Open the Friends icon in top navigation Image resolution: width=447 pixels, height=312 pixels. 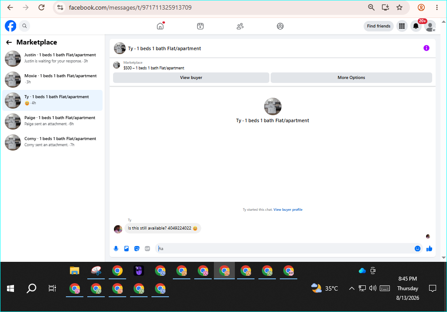click(x=240, y=26)
